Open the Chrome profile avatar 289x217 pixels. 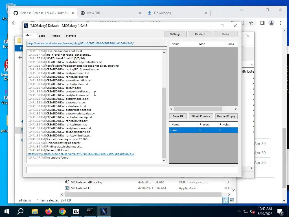(x=271, y=23)
